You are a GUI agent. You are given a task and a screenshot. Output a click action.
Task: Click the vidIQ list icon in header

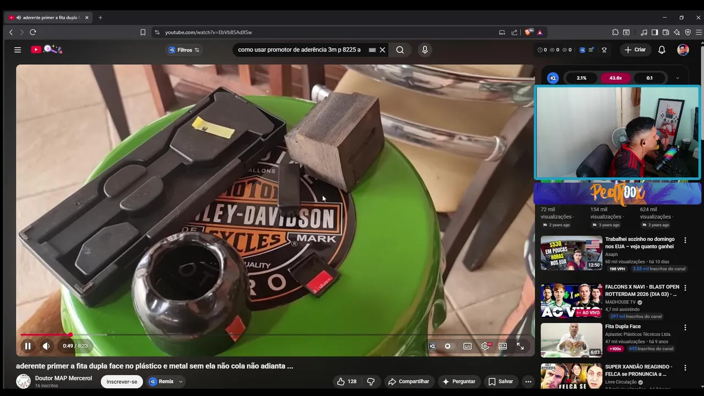point(591,50)
